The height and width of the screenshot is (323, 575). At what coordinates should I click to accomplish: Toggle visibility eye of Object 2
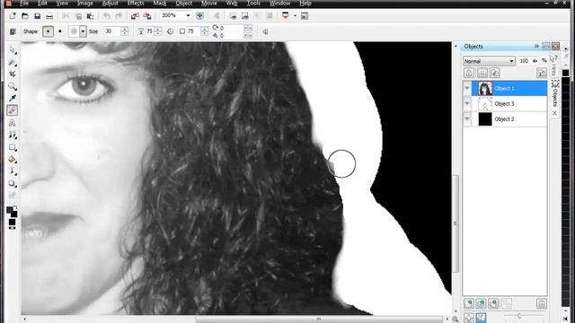click(x=467, y=119)
